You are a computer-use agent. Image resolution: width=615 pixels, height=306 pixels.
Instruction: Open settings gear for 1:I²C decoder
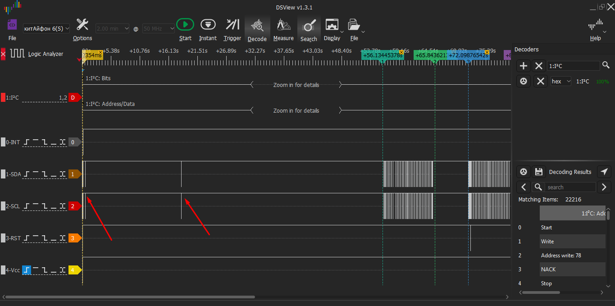tap(524, 81)
